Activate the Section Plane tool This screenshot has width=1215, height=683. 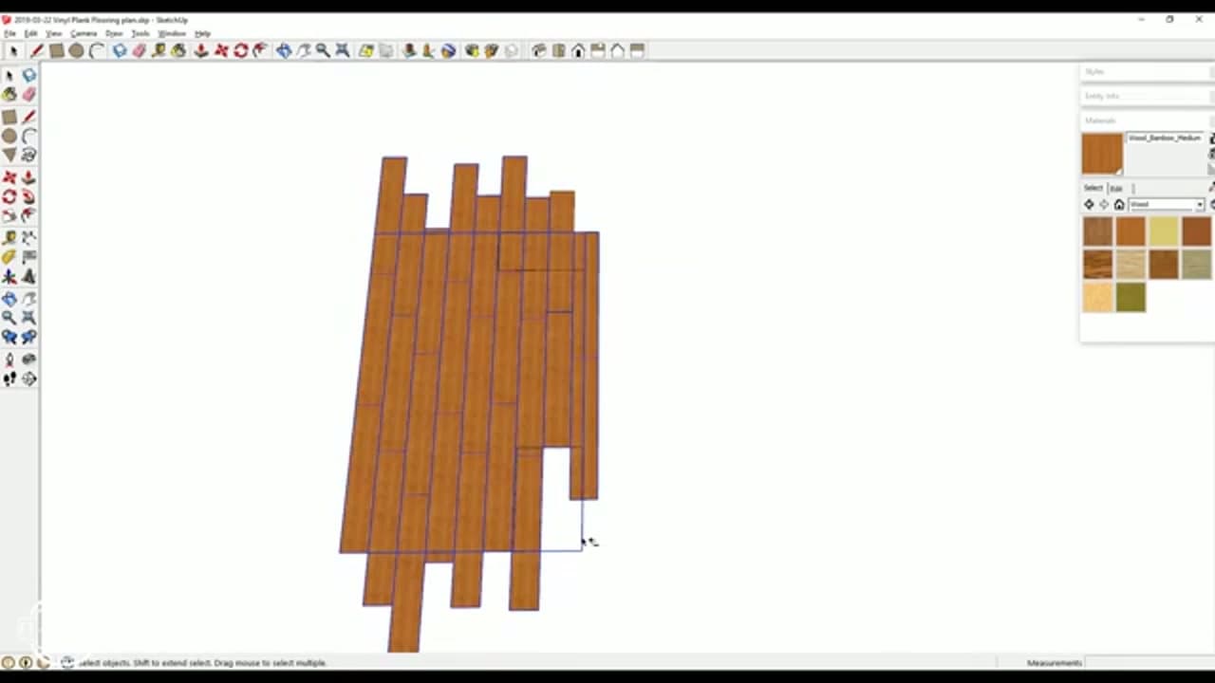click(28, 379)
